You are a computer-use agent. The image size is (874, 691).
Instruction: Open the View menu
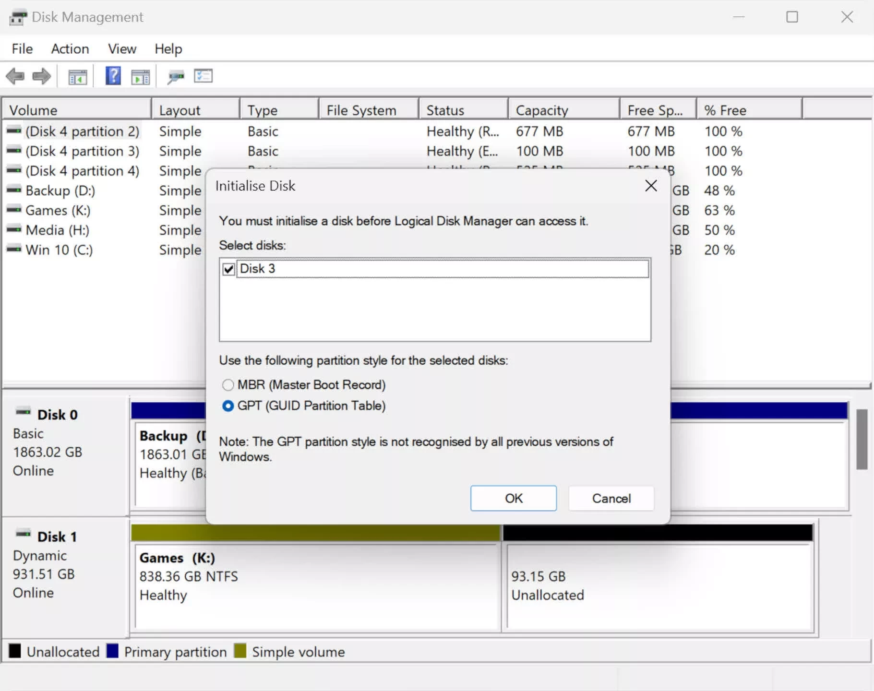click(122, 49)
